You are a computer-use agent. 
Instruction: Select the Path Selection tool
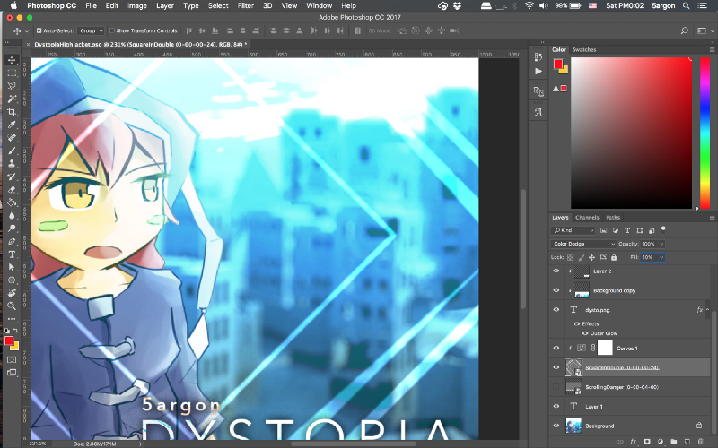(x=12, y=267)
